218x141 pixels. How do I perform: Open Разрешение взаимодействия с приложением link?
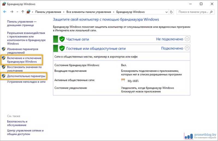point(26,38)
